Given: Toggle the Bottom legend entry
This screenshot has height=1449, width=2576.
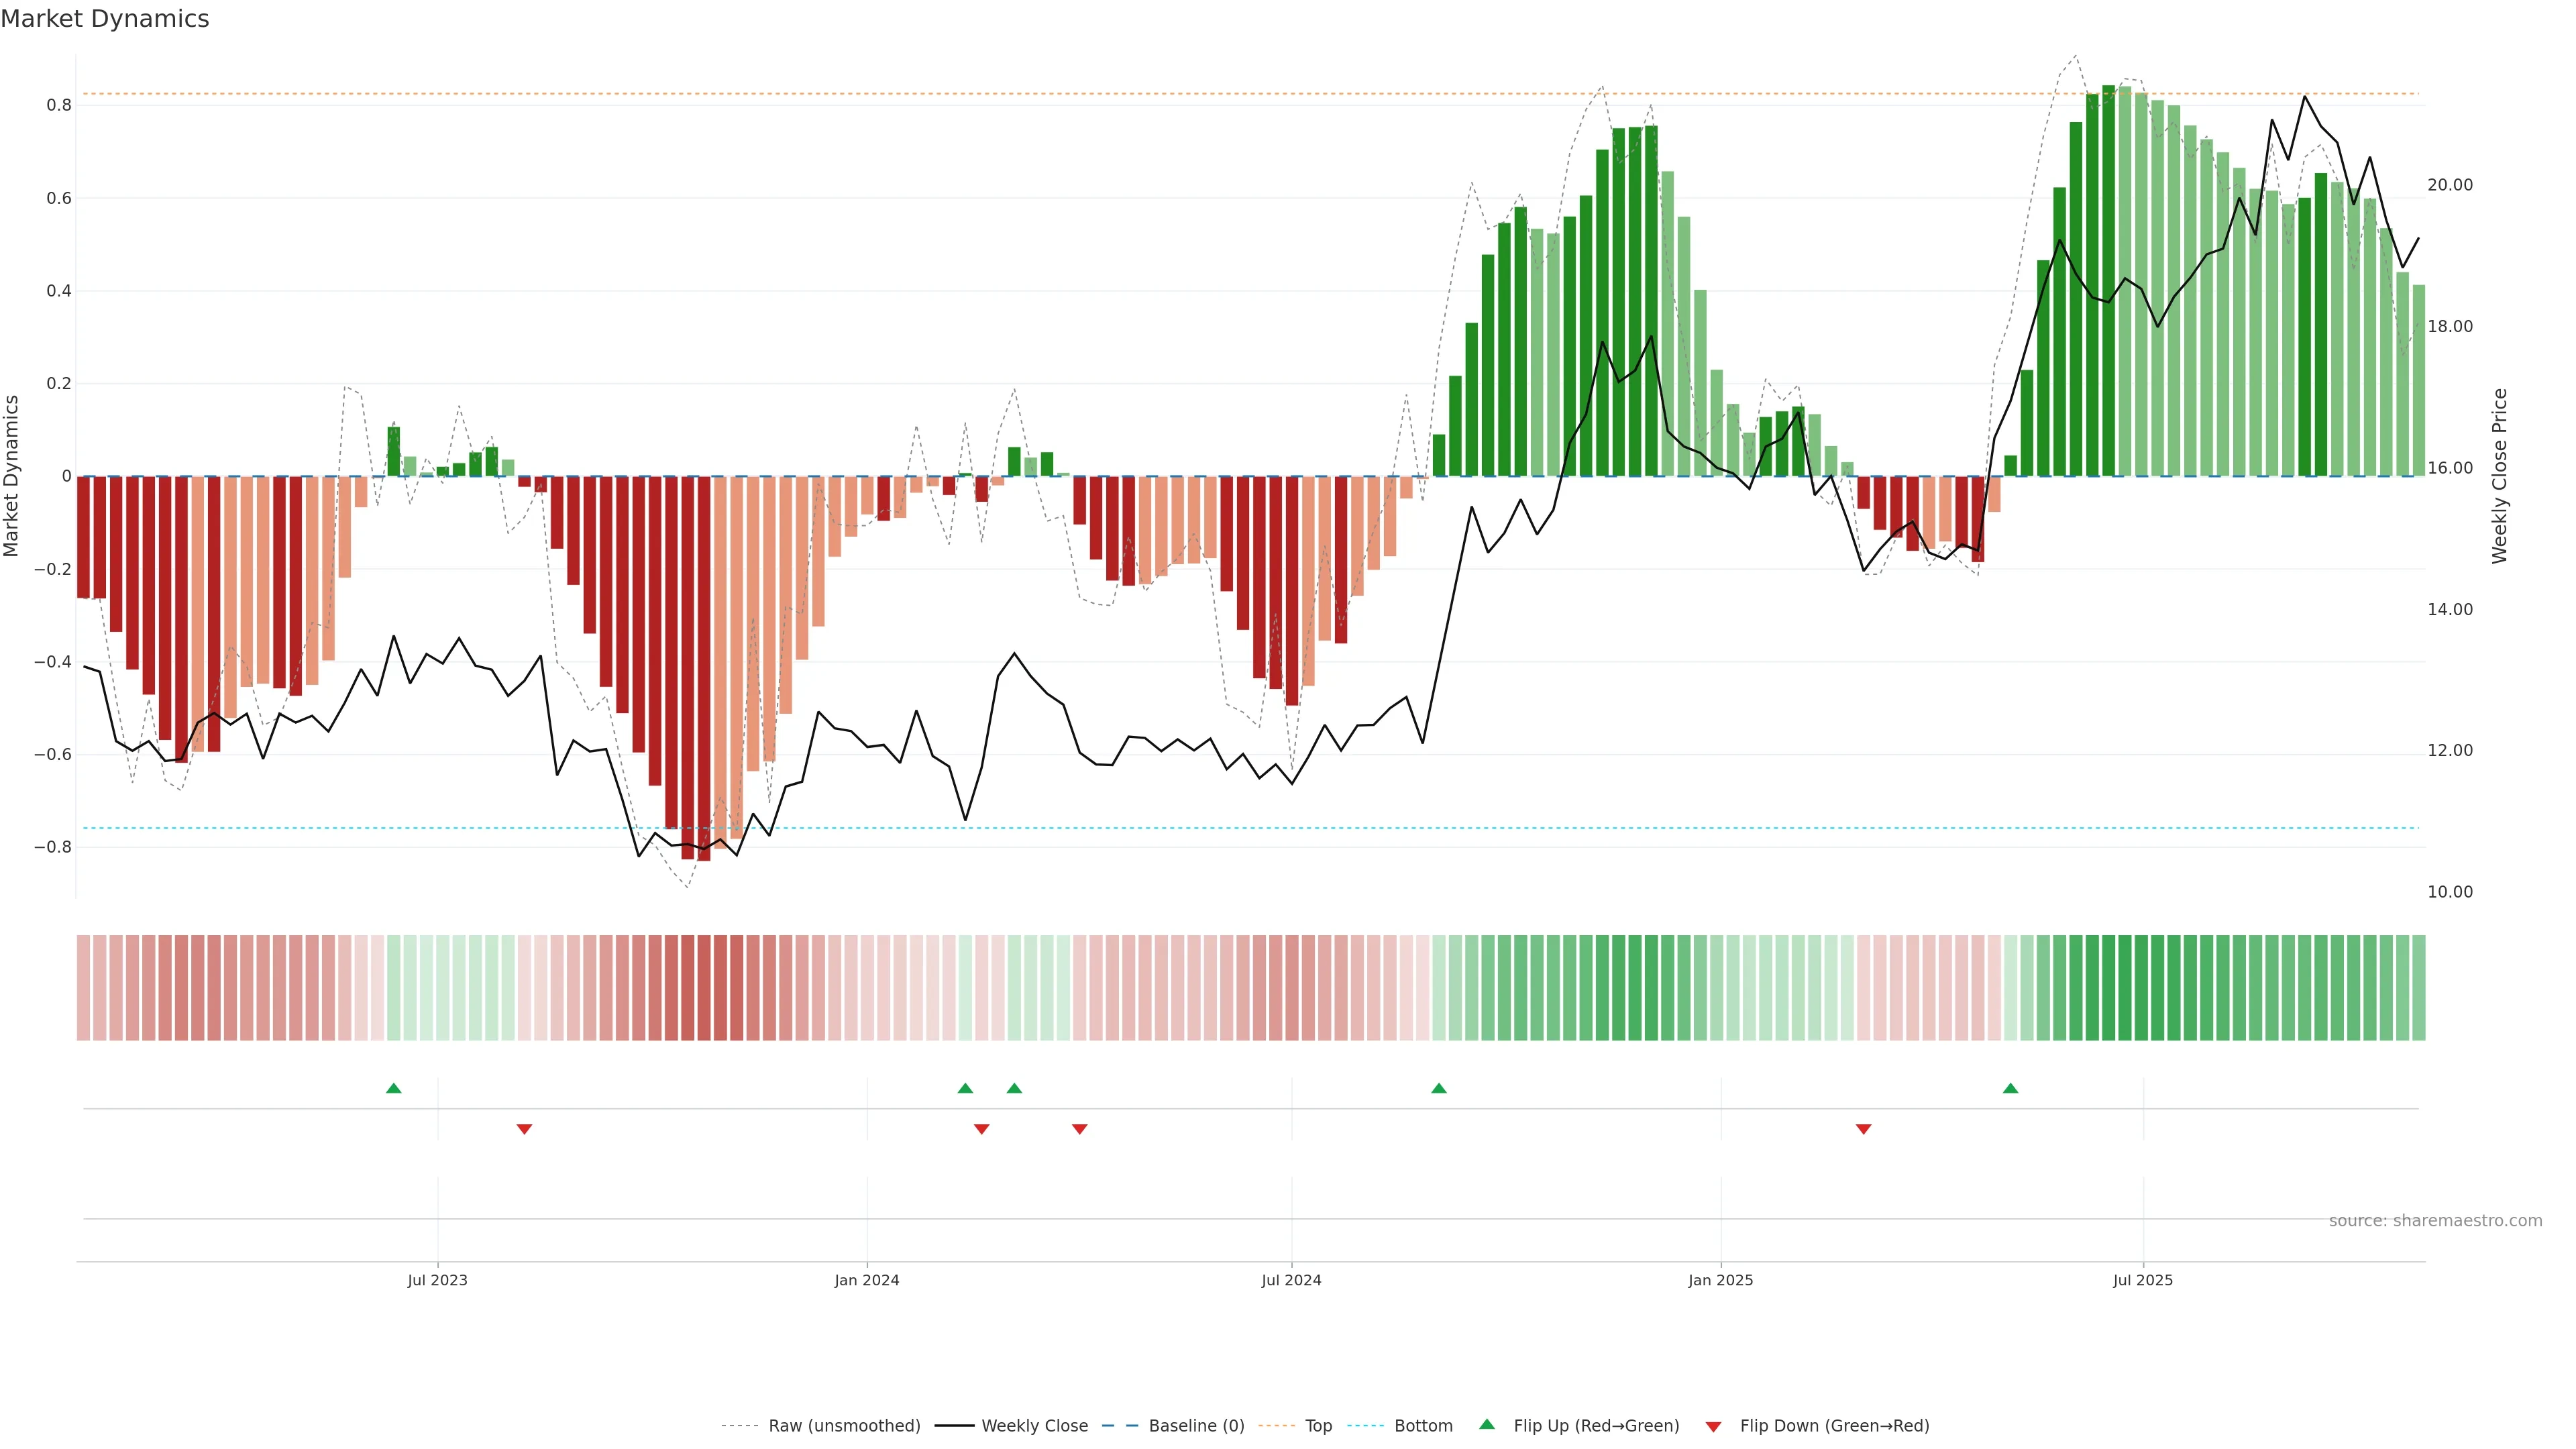Looking at the screenshot, I should 1423,1426.
